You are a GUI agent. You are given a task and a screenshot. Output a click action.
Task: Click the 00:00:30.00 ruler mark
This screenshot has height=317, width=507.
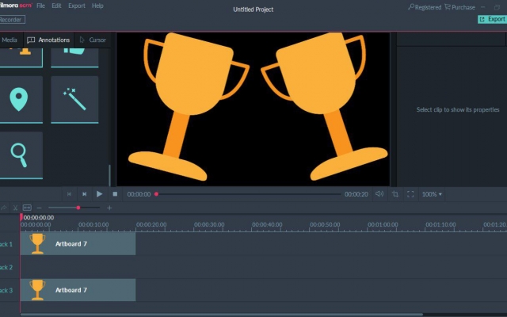click(x=209, y=224)
